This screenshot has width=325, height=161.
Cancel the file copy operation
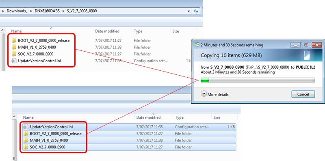(303, 94)
